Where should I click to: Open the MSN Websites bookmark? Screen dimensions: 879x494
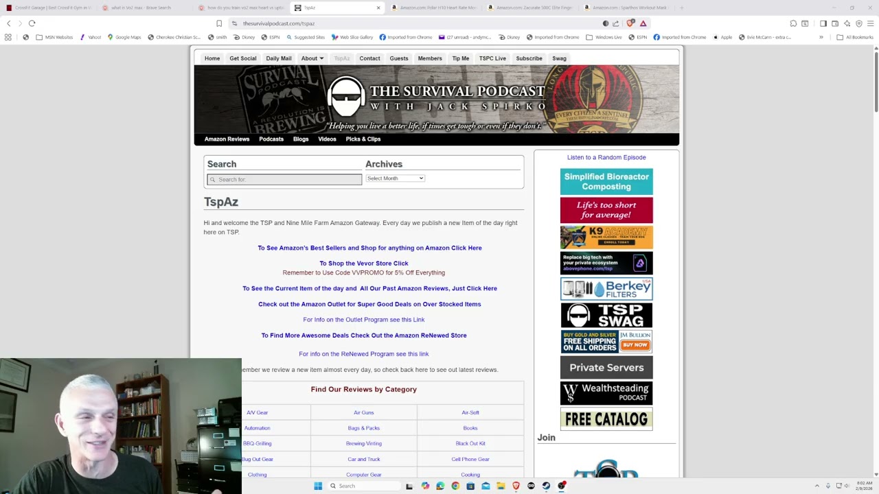55,37
